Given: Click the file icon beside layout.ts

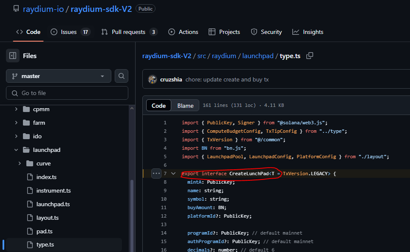Looking at the screenshot, I should [x=30, y=218].
